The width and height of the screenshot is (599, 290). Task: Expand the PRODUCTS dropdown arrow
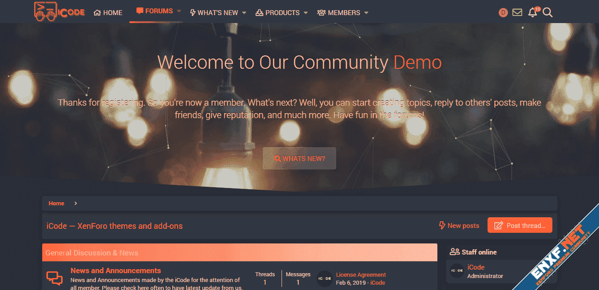point(305,13)
